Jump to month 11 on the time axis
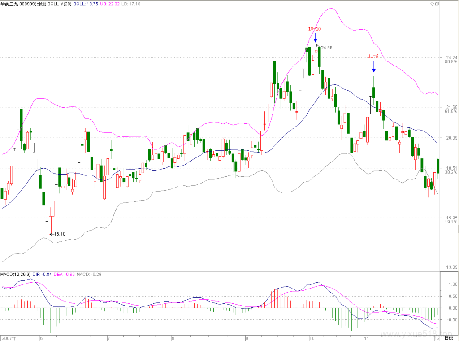Screen dimensions: 459x341 (367, 338)
